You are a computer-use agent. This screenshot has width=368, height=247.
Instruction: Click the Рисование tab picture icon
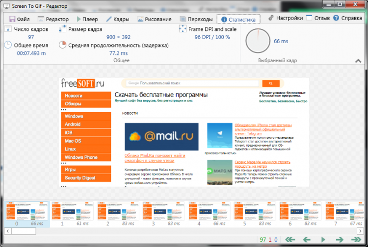pos(140,19)
